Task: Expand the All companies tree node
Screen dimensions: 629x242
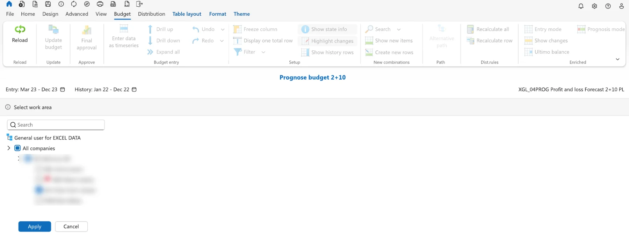Action: pos(9,148)
